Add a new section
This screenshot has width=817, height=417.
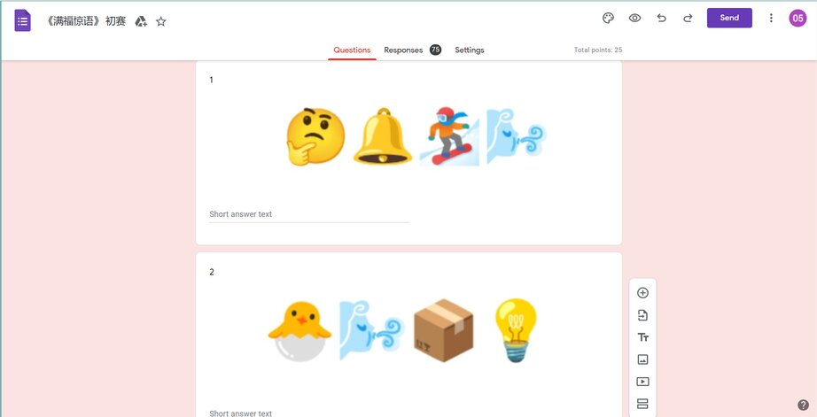[x=643, y=404]
